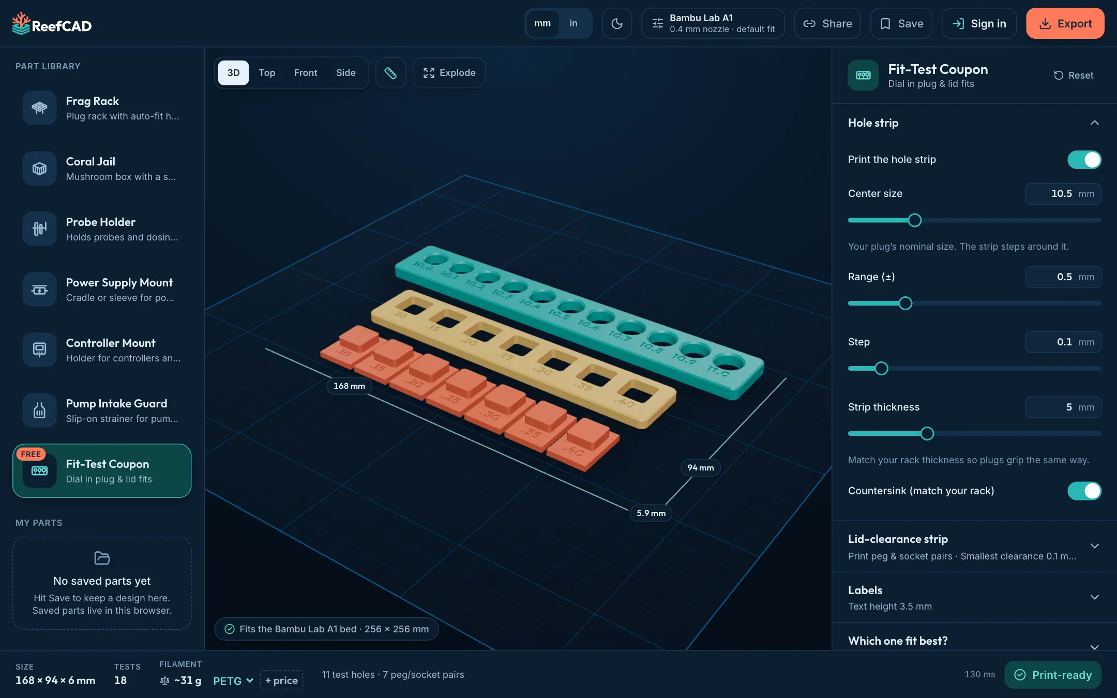1117x698 pixels.
Task: Click the Coral Jail box icon
Action: 39,169
